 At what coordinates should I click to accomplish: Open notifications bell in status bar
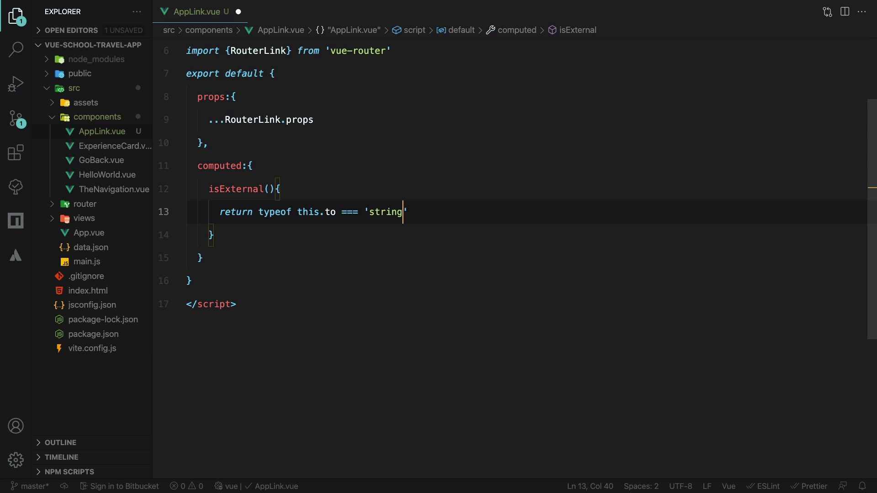pos(862,486)
